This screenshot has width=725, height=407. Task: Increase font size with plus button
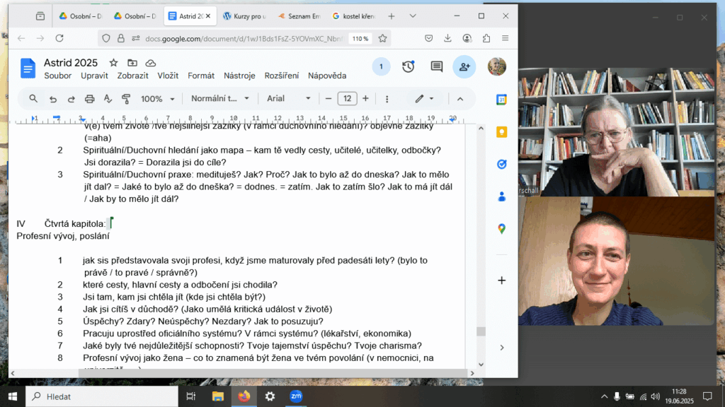[365, 99]
